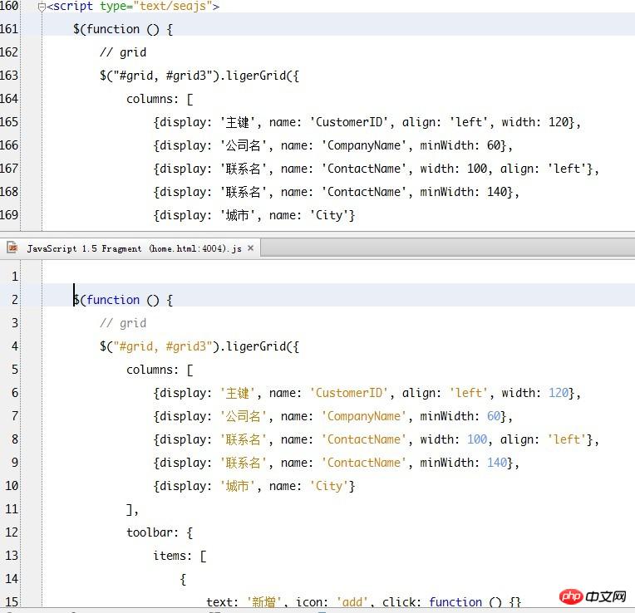Image resolution: width=635 pixels, height=613 pixels.
Task: Click 'ContactName' on upper line 167
Action: click(x=364, y=169)
